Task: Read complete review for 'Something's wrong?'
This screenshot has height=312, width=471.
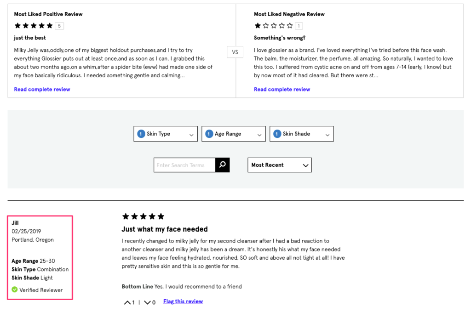Action: 281,90
